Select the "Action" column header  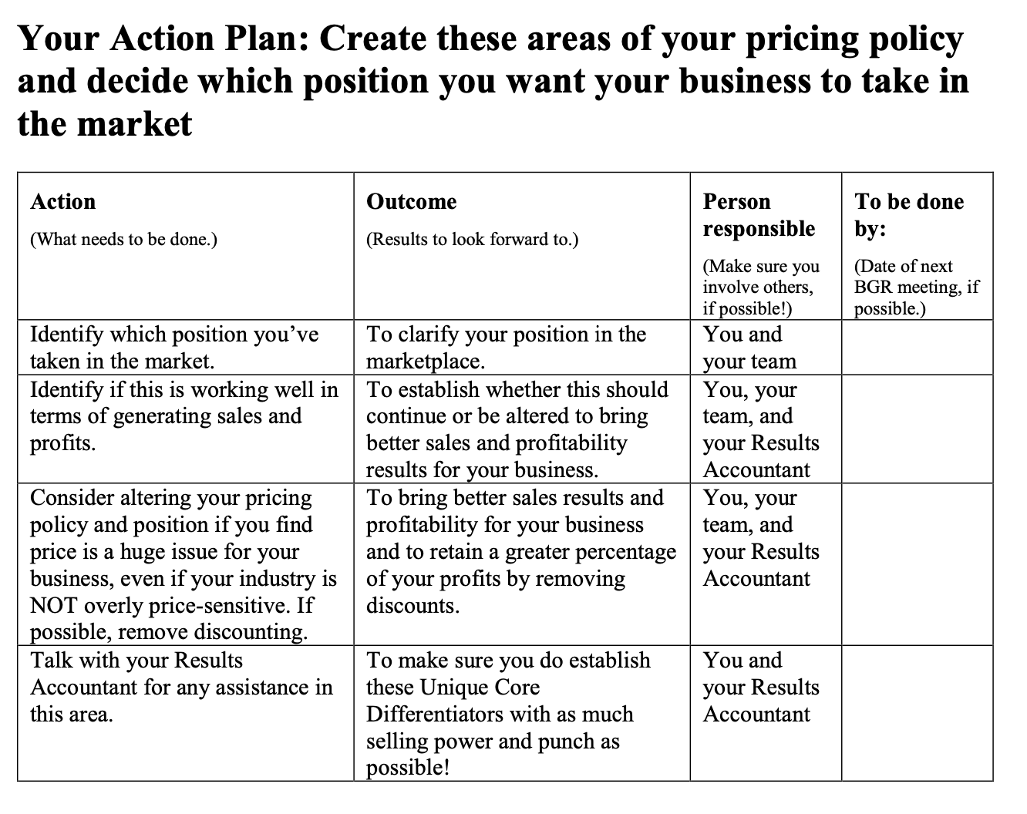click(63, 202)
